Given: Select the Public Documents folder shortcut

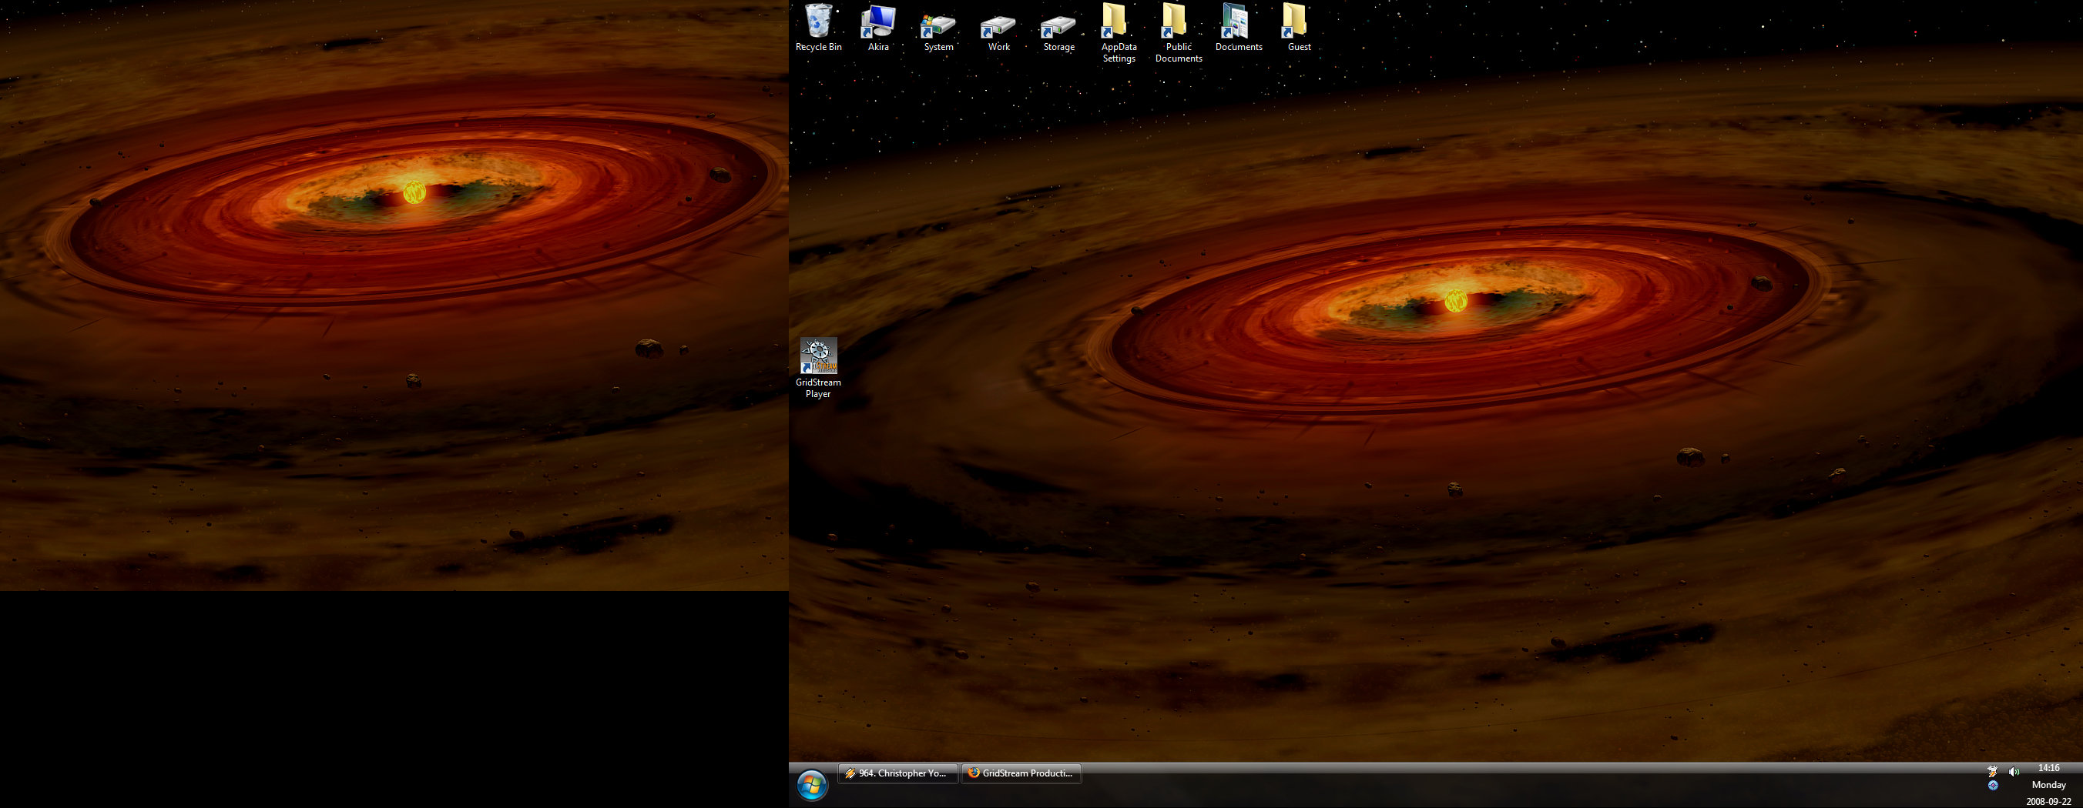Looking at the screenshot, I should pos(1178,22).
